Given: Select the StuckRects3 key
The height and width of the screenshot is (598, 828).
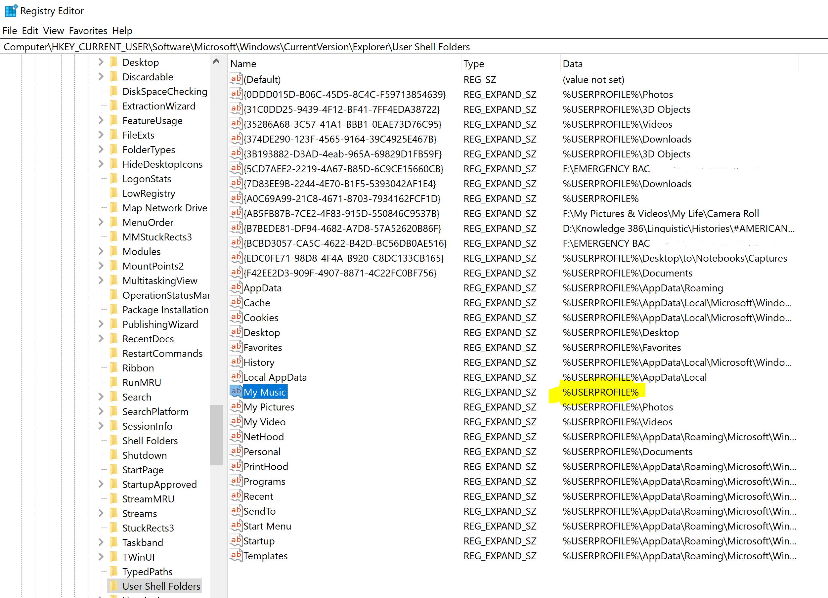Looking at the screenshot, I should pos(148,528).
